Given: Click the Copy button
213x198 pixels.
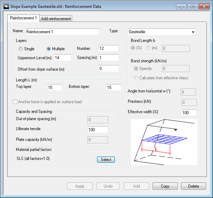Looking at the screenshot, I should [x=165, y=186].
